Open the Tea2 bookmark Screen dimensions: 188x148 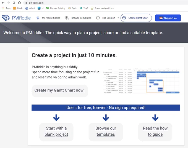point(84,8)
